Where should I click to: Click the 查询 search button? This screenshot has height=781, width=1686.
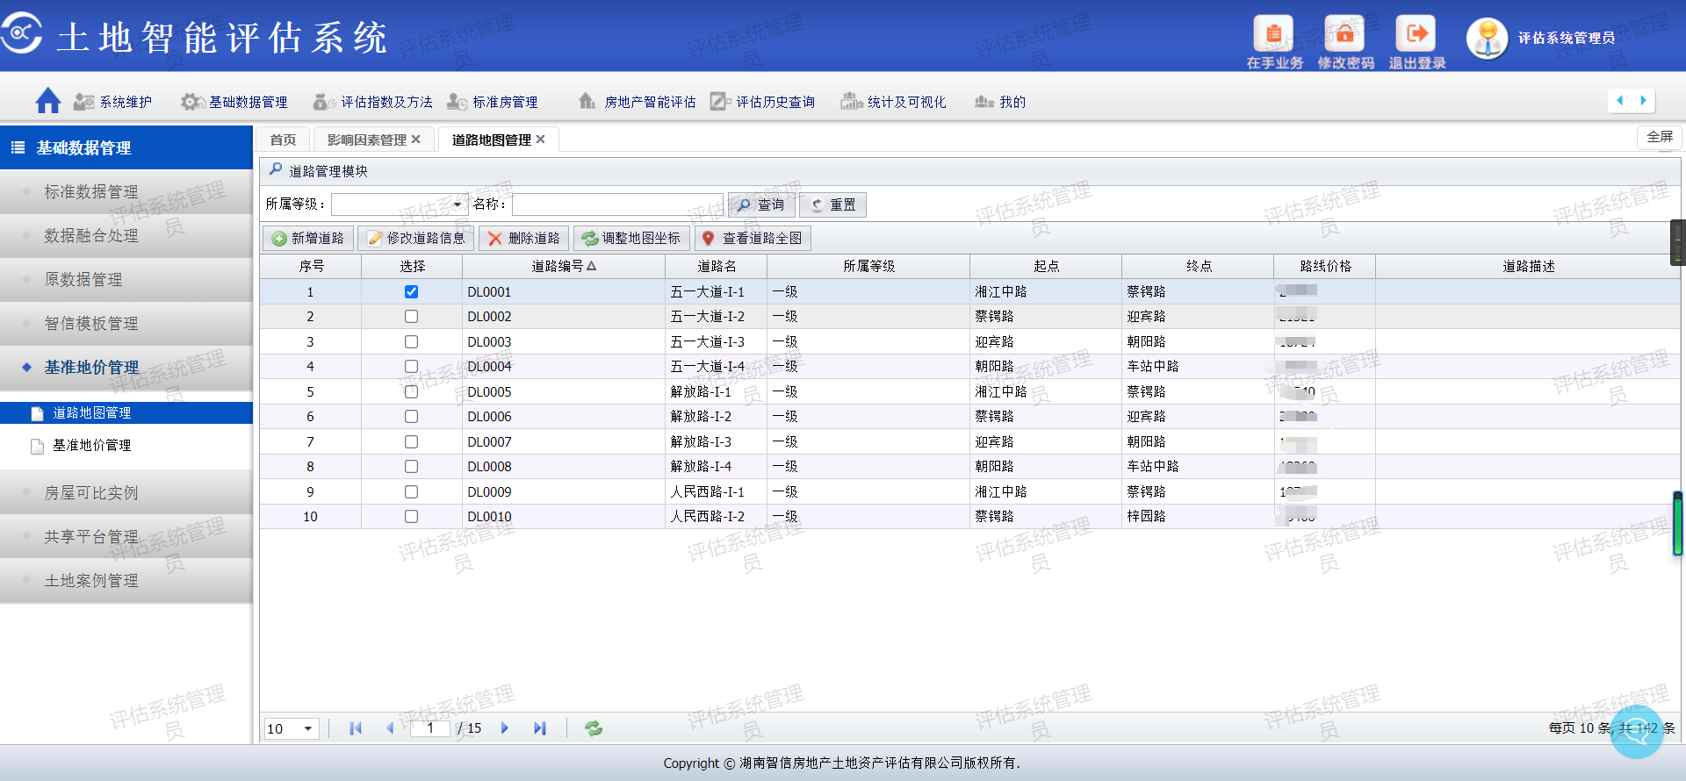point(761,204)
